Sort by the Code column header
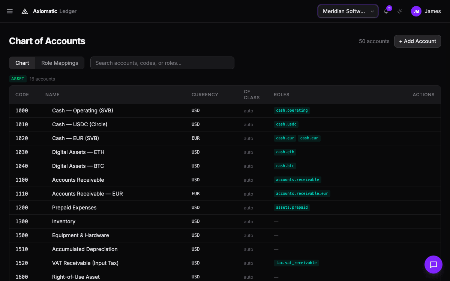This screenshot has height=281, width=450. click(x=22, y=95)
